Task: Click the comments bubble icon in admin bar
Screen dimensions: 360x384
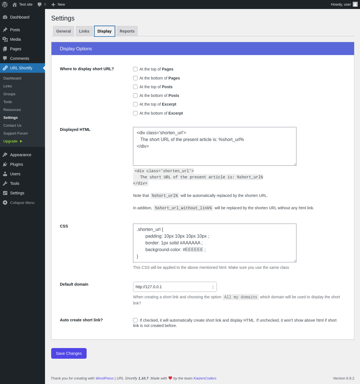Action: pos(39,4)
